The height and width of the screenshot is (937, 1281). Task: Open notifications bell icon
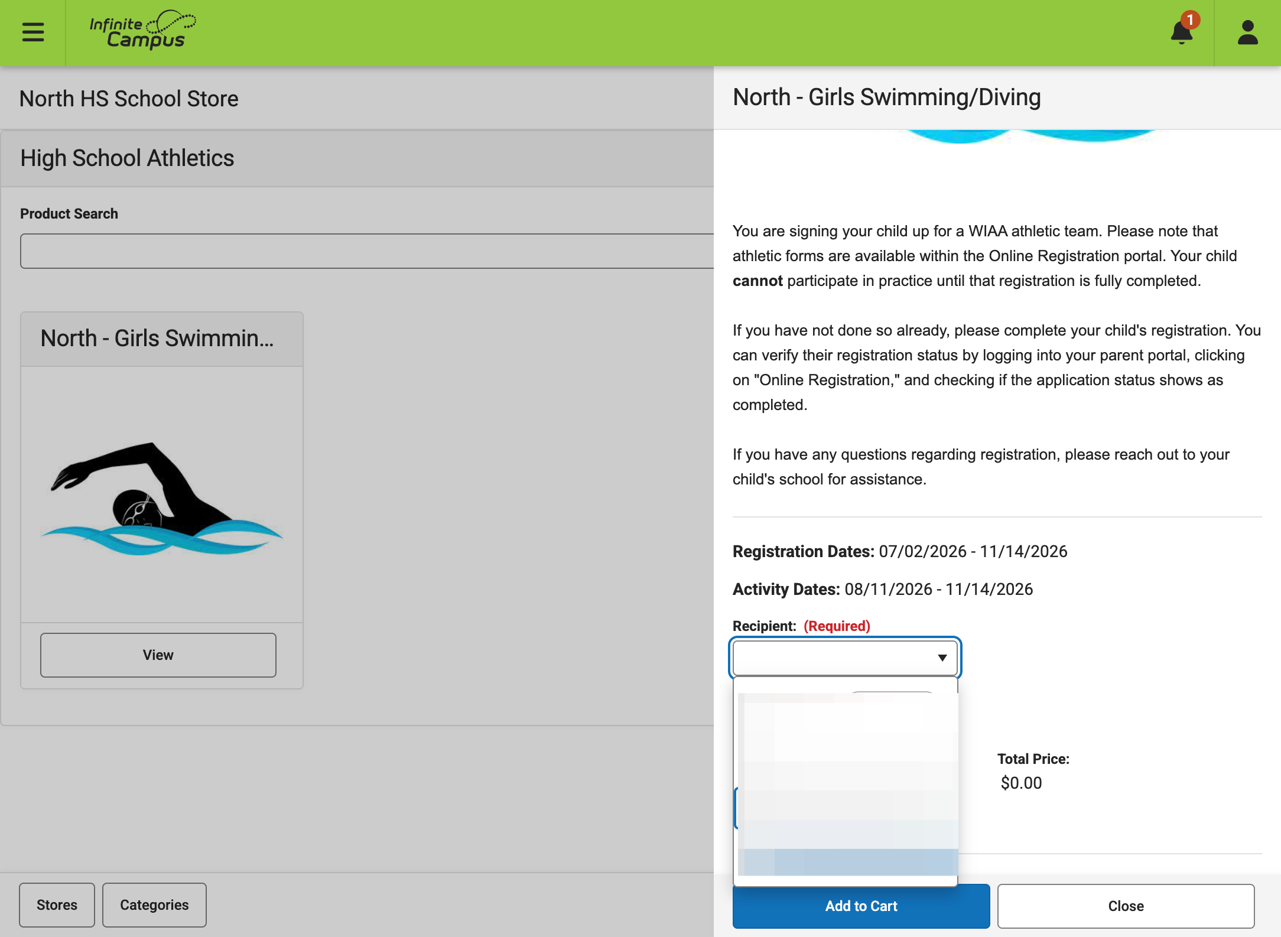tap(1182, 31)
